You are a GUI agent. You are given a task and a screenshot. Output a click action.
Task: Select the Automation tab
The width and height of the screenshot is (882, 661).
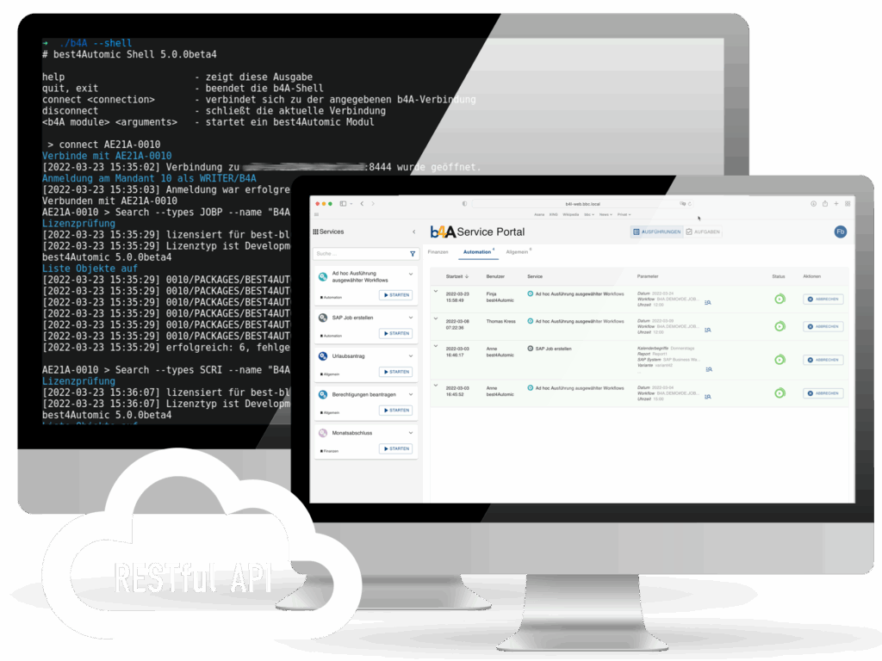(477, 252)
